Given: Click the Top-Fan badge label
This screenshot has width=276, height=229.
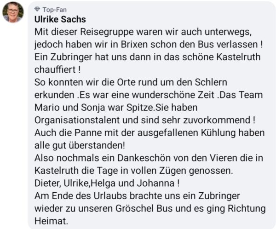Looking at the screenshot, I should (x=53, y=9).
